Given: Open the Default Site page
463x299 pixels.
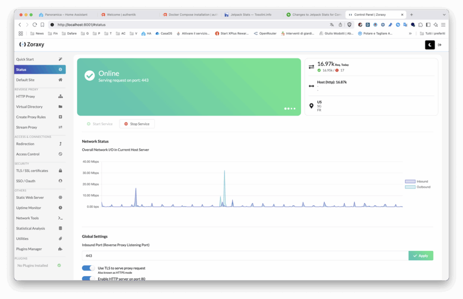Looking at the screenshot, I should [40, 80].
